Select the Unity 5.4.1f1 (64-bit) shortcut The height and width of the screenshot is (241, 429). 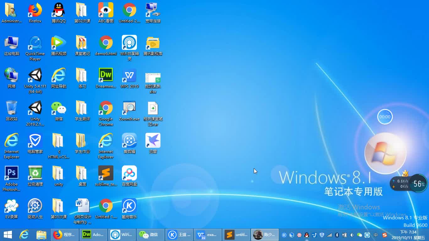click(35, 81)
